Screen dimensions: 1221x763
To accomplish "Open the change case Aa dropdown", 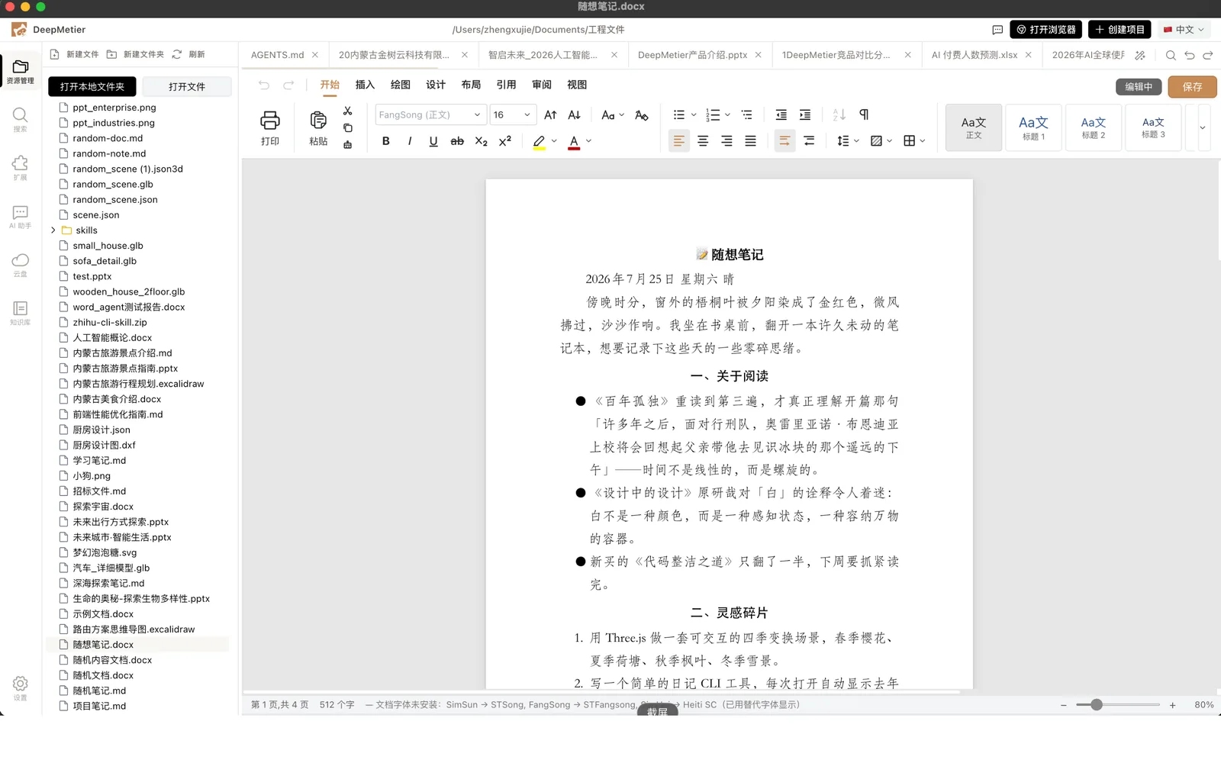I will pos(613,115).
